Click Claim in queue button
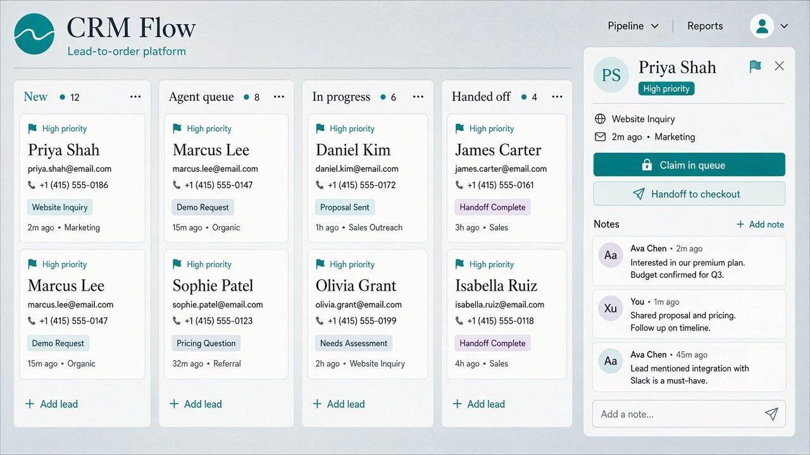Screen dimensions: 810x455 (689, 165)
